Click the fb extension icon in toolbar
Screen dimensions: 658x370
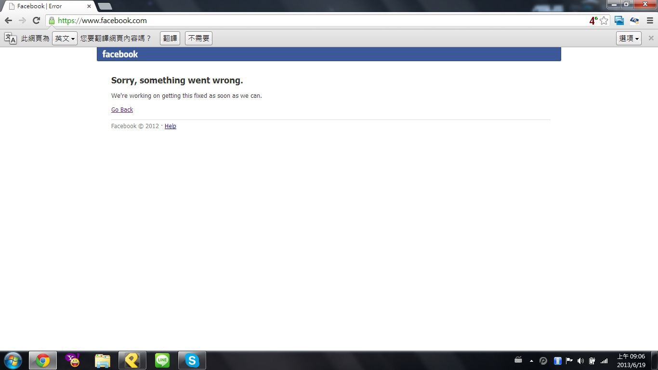(634, 21)
